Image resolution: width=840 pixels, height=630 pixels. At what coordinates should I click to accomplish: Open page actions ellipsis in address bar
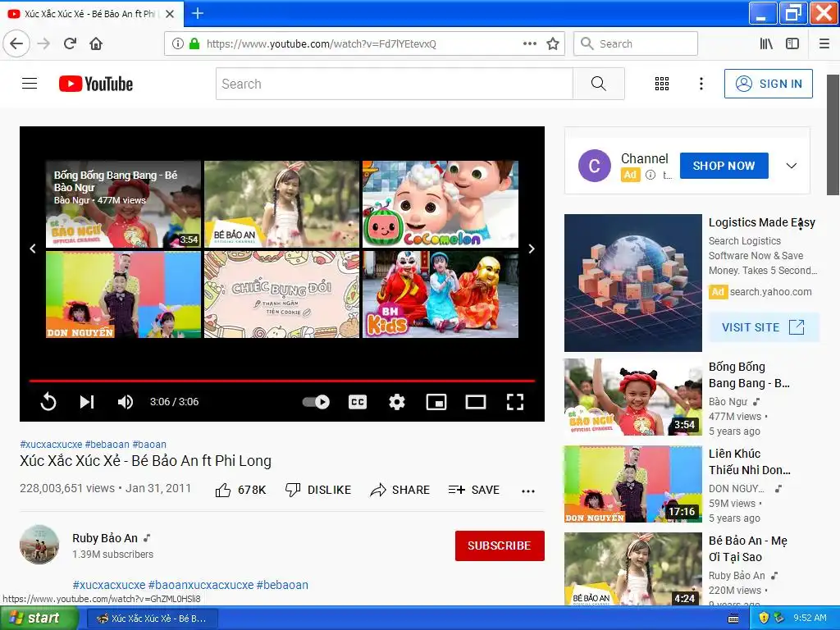tap(530, 43)
